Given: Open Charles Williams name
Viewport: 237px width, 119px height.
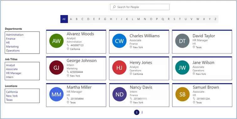Looking at the screenshot, I should [x=145, y=36].
